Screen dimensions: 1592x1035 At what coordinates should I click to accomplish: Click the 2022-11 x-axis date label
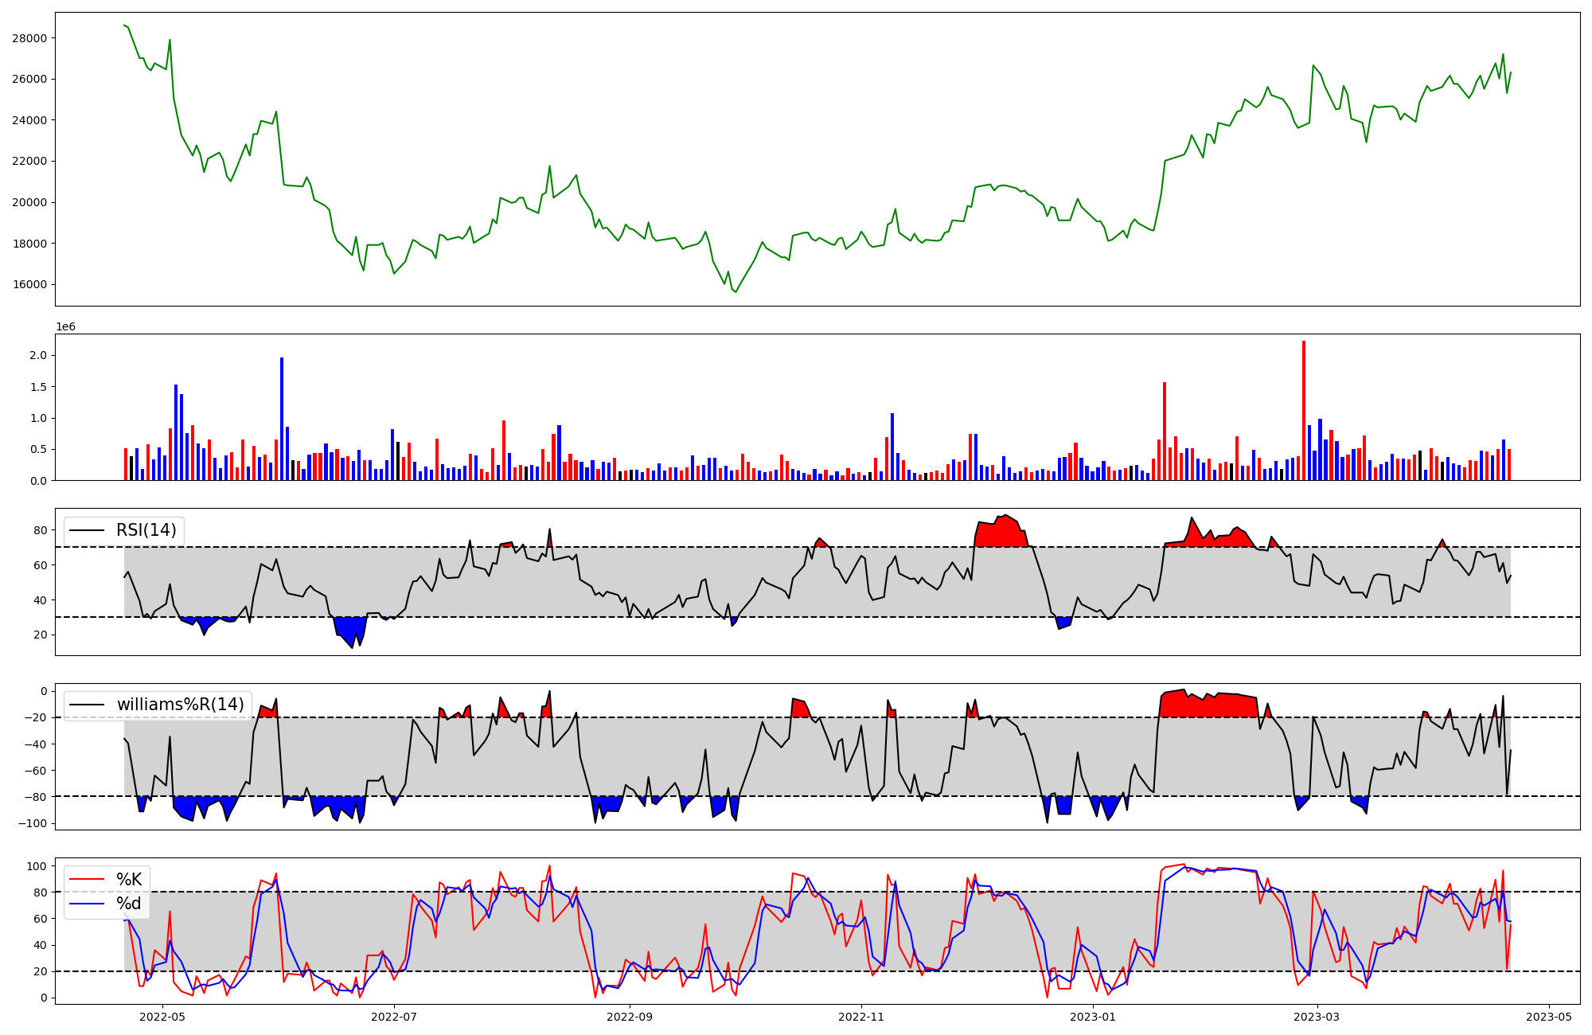(x=861, y=1017)
